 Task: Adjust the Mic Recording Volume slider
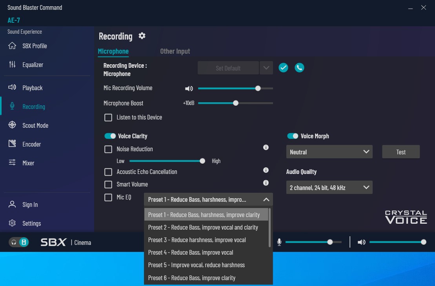pos(235,89)
